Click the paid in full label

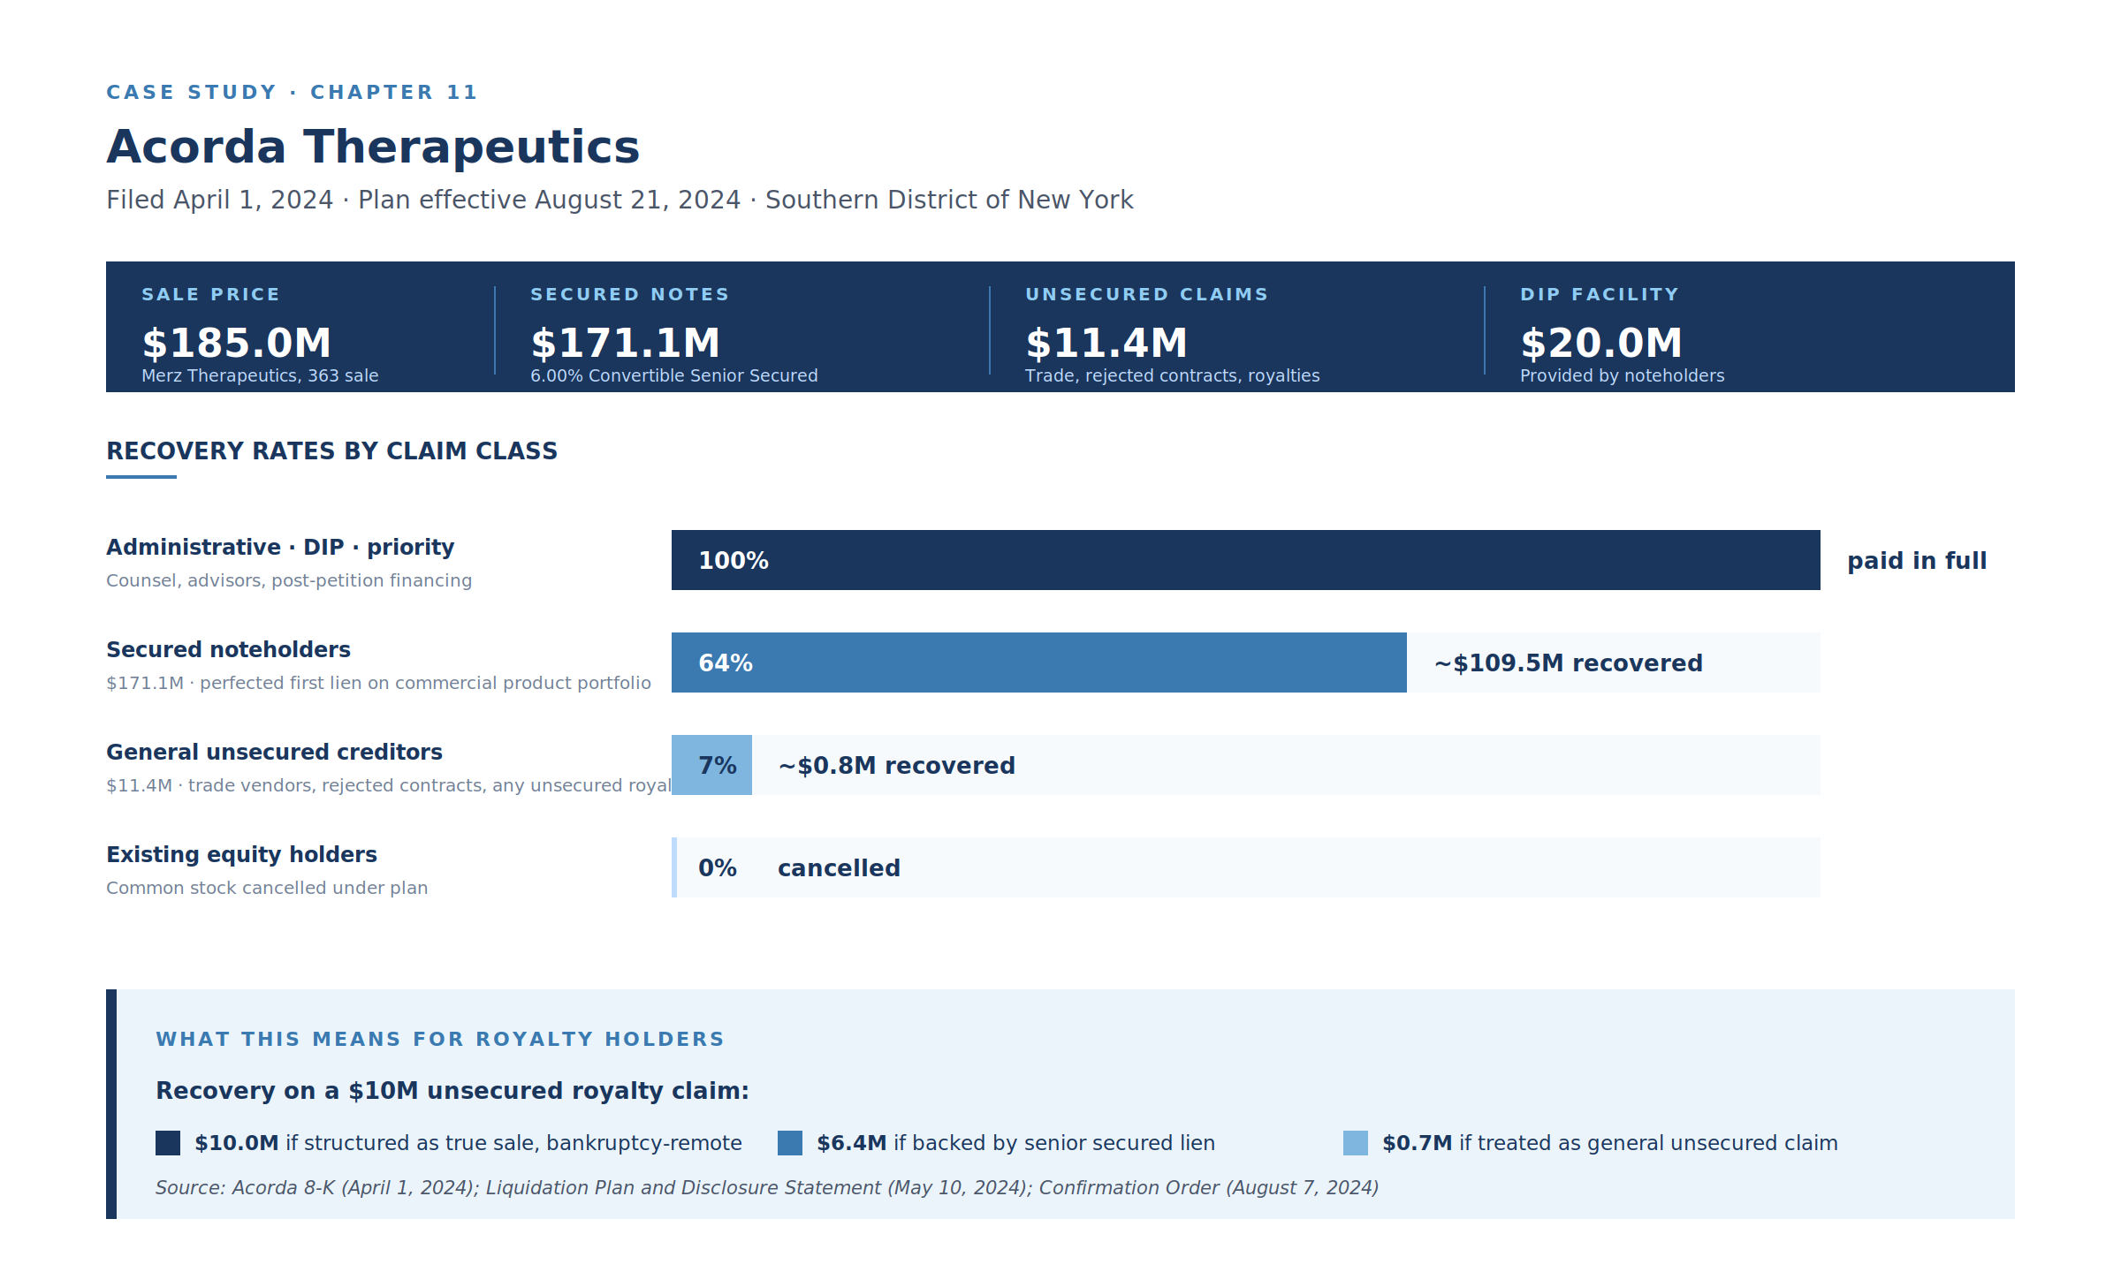[x=1917, y=561]
